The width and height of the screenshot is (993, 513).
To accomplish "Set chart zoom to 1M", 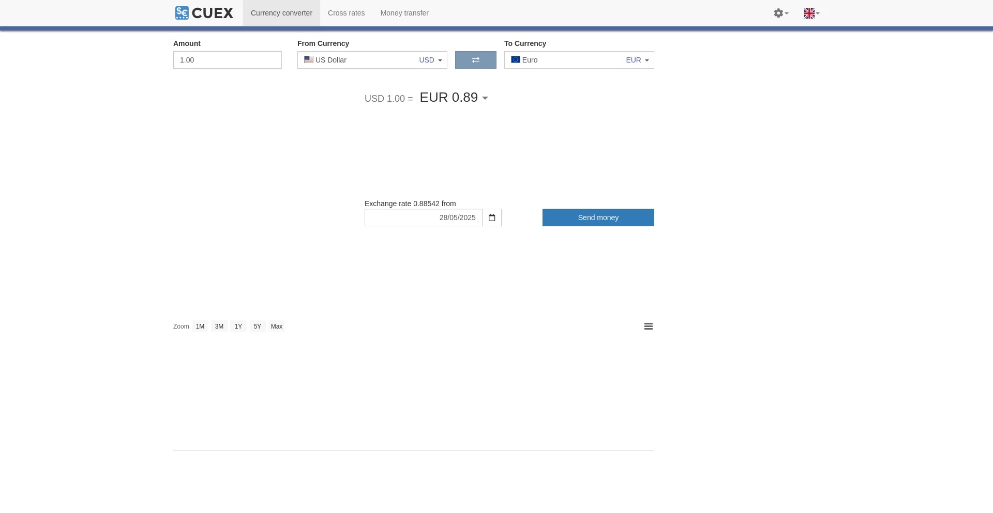I will (x=200, y=327).
